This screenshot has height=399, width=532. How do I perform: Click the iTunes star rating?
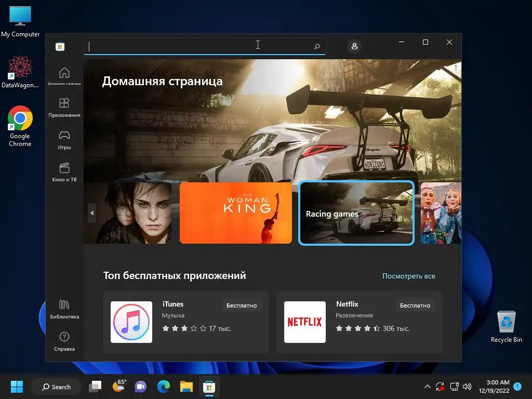pos(184,328)
